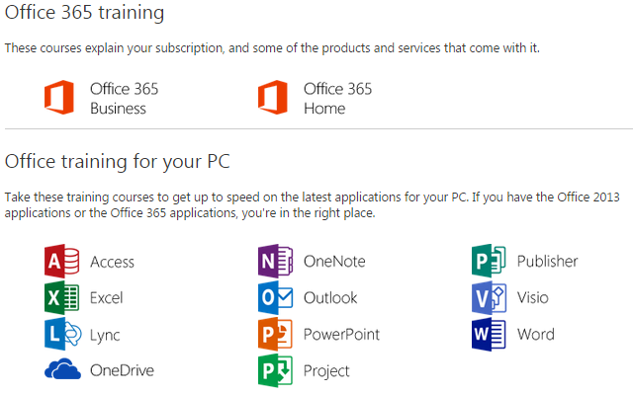The image size is (633, 394).
Task: Follow the PowerPoint training text link
Action: (341, 335)
